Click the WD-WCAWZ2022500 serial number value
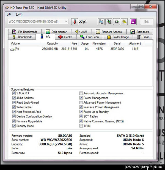This screenshot has height=170, width=165. 56,140
